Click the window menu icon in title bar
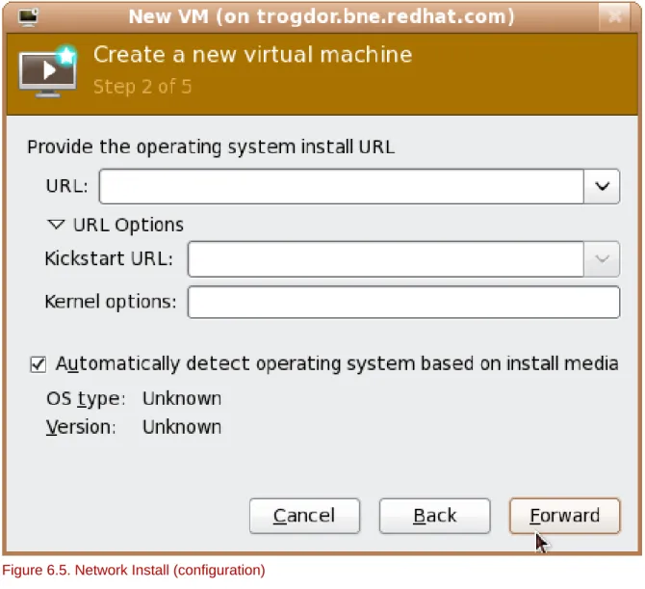The width and height of the screenshot is (645, 589). click(x=28, y=17)
